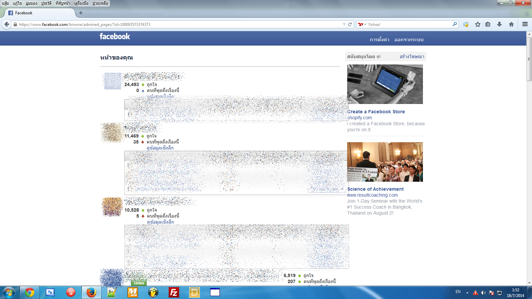The width and height of the screenshot is (532, 299).
Task: Open the Science of Achievement ad title
Action: [375, 189]
